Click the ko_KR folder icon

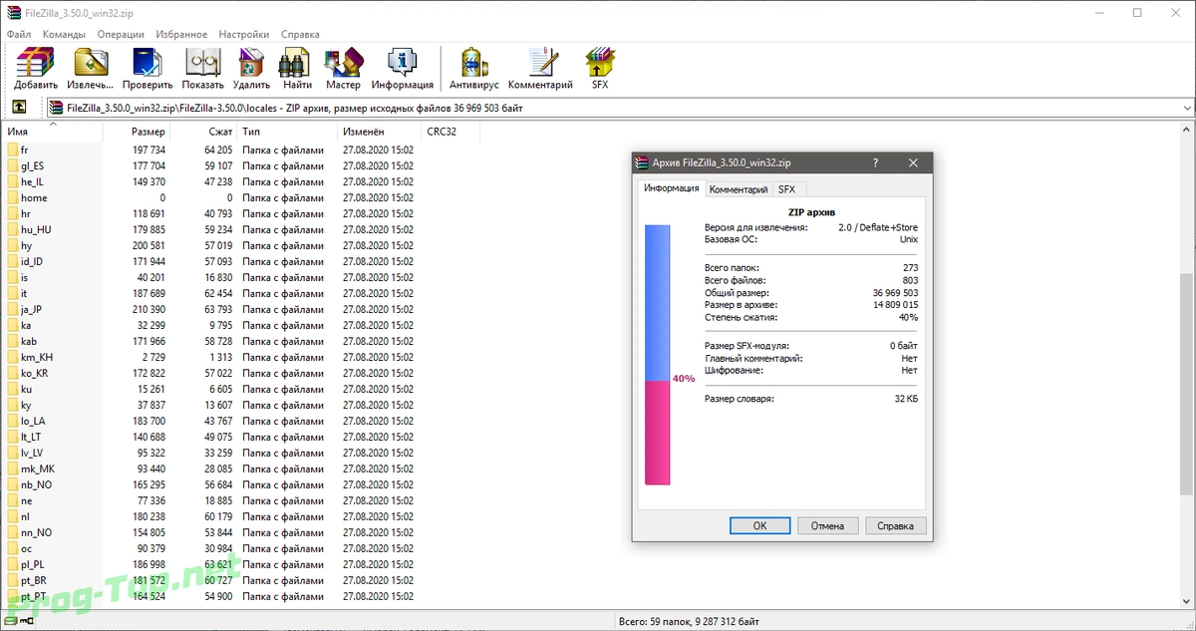point(13,373)
